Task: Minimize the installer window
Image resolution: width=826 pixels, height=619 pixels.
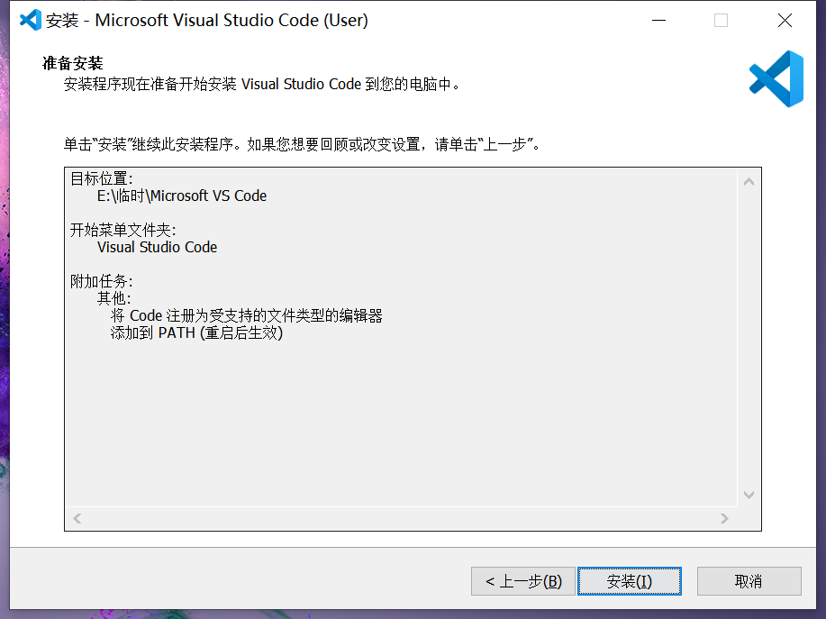Action: [658, 20]
